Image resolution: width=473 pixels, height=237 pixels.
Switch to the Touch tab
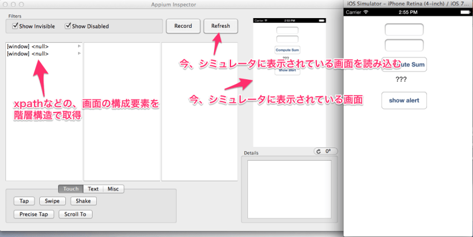pyautogui.click(x=71, y=189)
